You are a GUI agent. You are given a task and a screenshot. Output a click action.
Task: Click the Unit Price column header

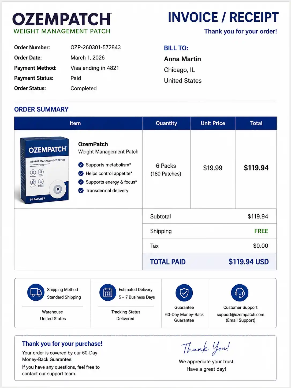[213, 123]
